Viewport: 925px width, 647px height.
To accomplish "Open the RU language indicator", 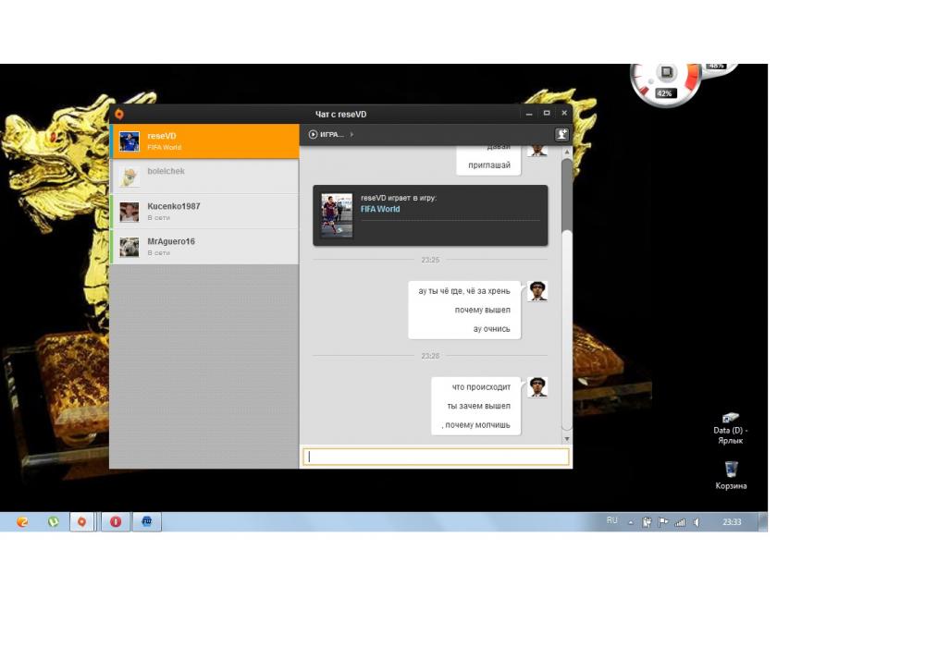I will [611, 521].
